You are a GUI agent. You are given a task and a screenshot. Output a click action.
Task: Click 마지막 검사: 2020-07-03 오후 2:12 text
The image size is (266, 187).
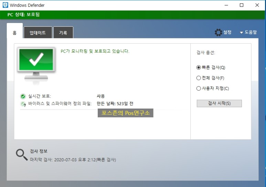[x=63, y=160]
